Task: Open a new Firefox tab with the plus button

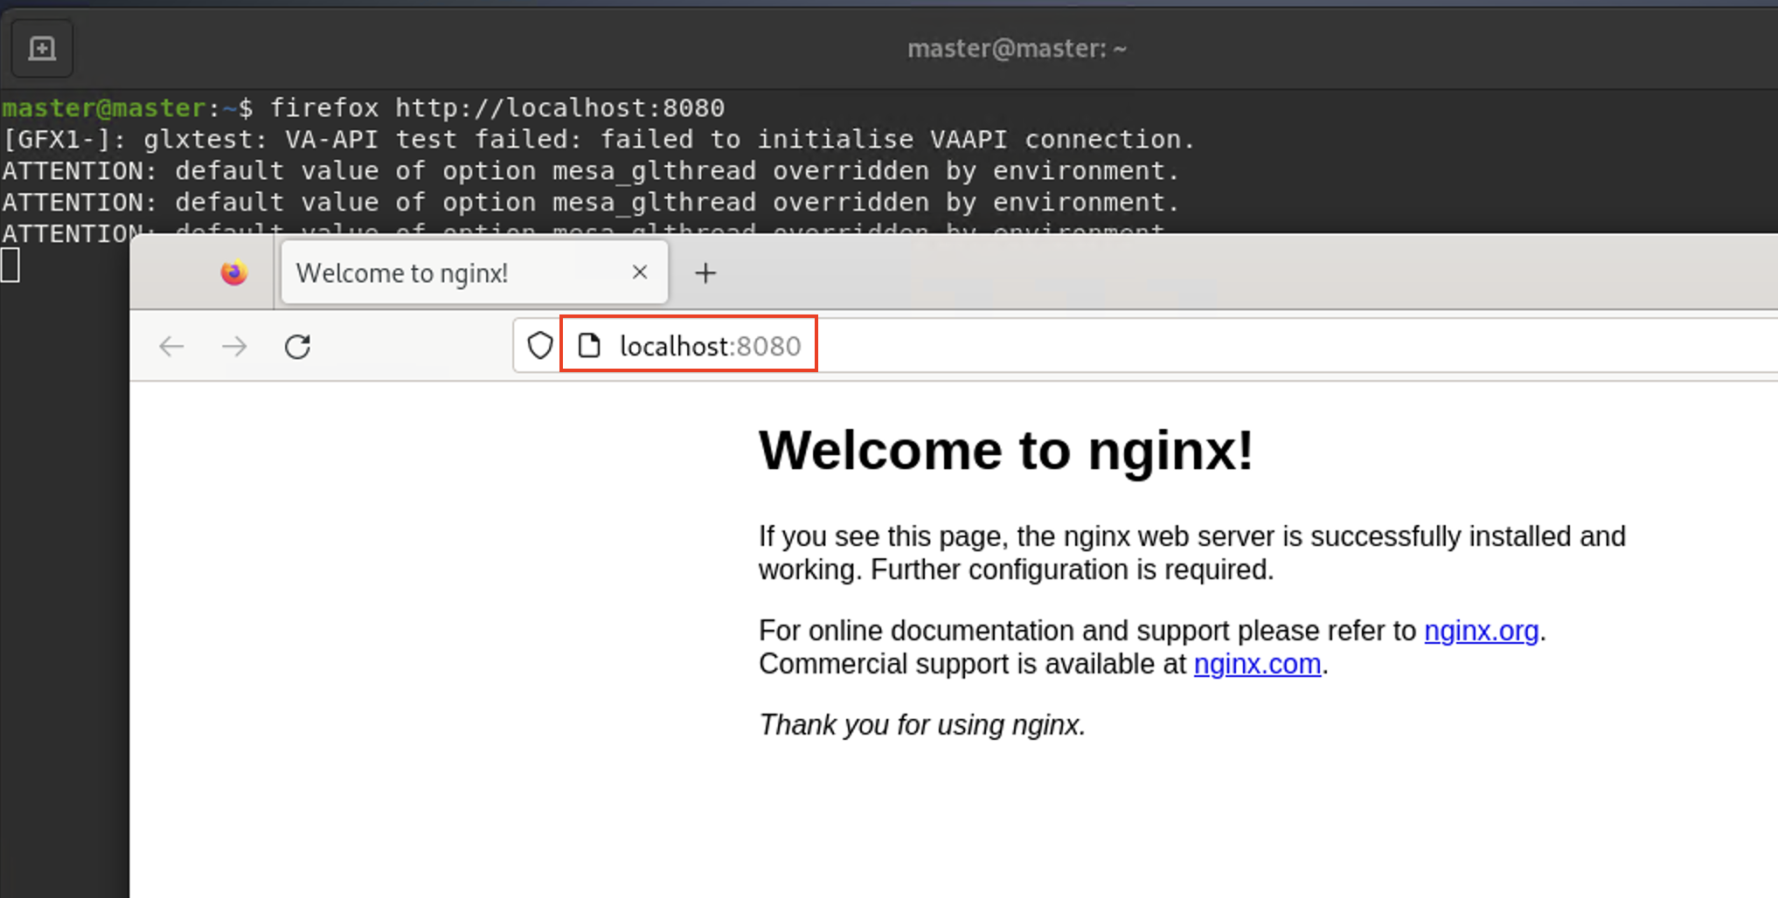Action: [705, 273]
